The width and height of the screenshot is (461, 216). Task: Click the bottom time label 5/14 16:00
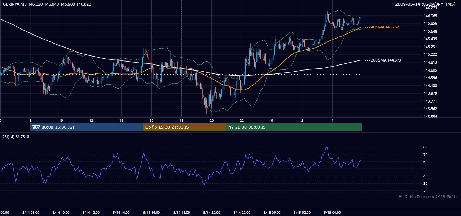click(152, 212)
